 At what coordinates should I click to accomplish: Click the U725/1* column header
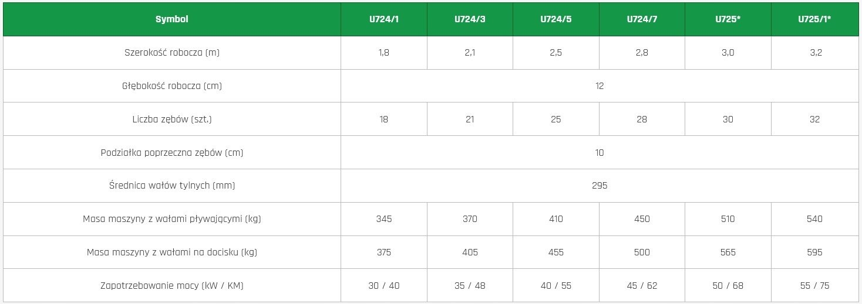coord(814,19)
